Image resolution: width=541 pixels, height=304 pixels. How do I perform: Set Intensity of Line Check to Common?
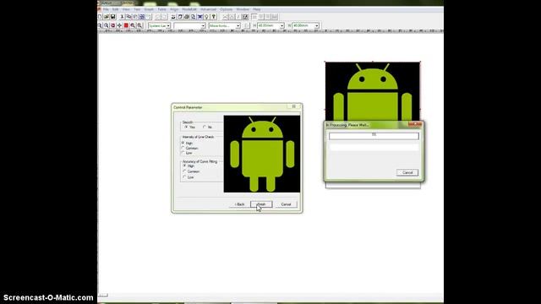click(183, 149)
